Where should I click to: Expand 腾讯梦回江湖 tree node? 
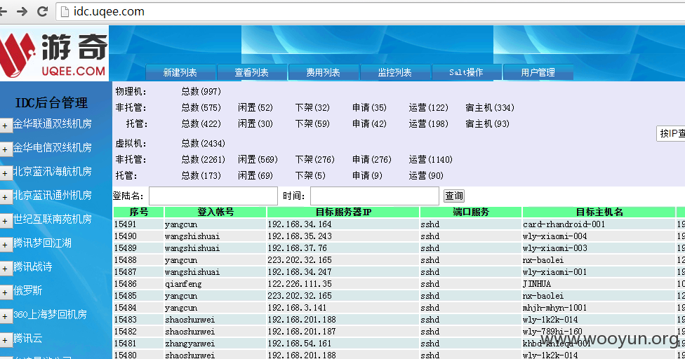tap(5, 245)
